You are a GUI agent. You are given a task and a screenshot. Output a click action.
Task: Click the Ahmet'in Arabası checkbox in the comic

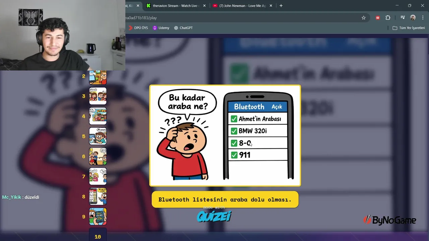pos(234,119)
